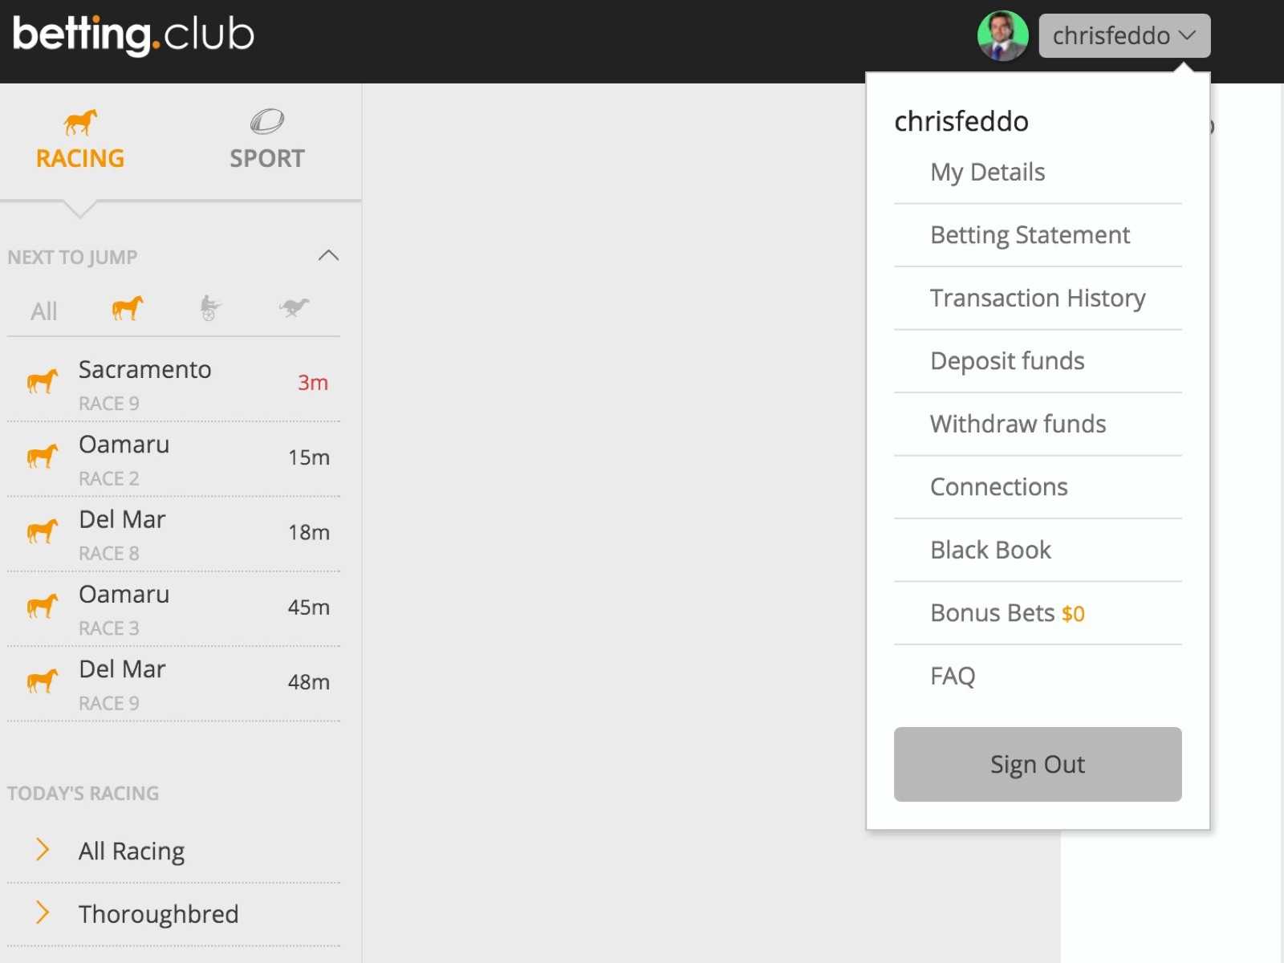Click horse icon beside Del Mar Race 8

click(x=43, y=531)
